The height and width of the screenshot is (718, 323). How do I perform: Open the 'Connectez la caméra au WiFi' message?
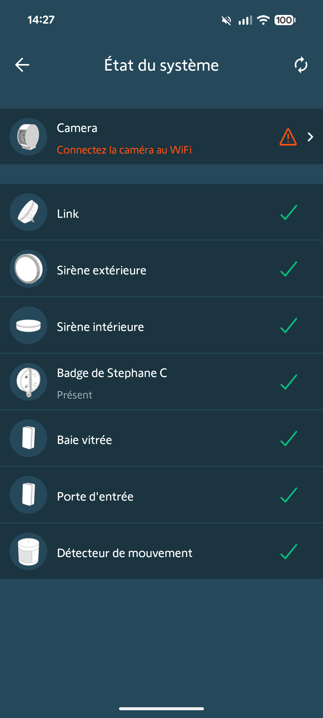pos(124,150)
